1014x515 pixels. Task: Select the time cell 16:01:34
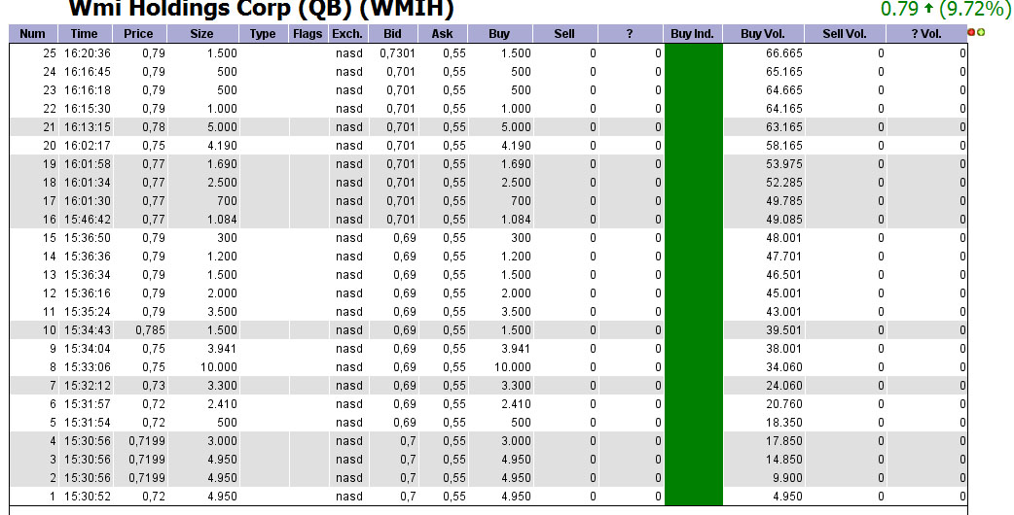[x=88, y=183]
